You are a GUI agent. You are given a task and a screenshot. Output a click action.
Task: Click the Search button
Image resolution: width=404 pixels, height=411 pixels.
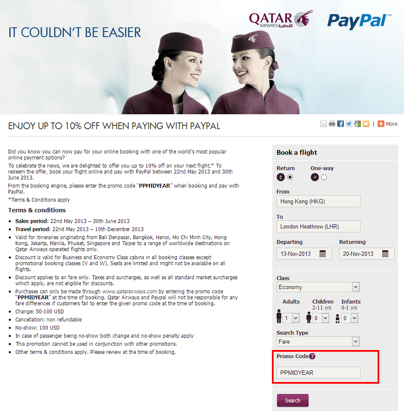click(293, 400)
